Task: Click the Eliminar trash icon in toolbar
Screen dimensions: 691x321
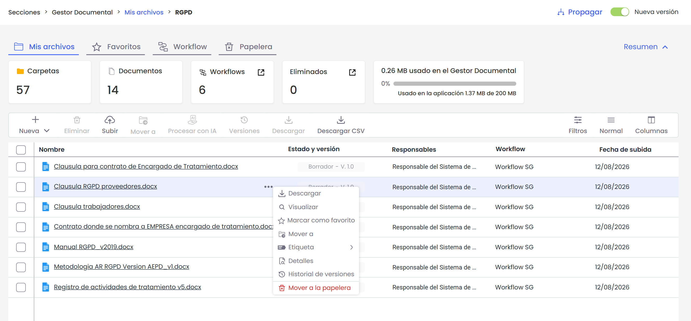Action: coord(77,120)
